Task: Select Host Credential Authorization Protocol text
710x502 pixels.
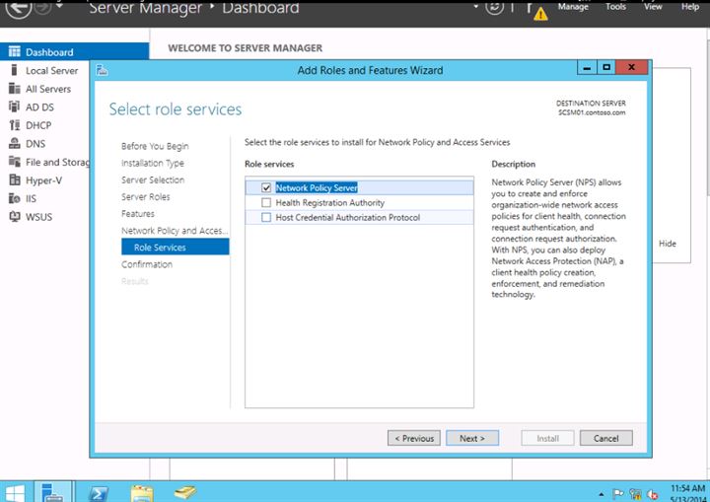Action: (x=348, y=218)
